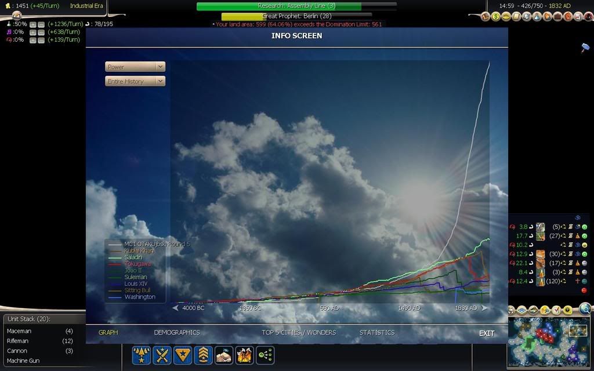594x371 pixels.
Task: Click the blue hammer icon at right
Action: tap(585, 48)
